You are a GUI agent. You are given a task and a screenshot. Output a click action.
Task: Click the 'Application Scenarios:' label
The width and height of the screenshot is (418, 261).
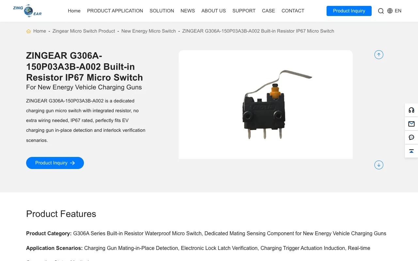click(54, 248)
